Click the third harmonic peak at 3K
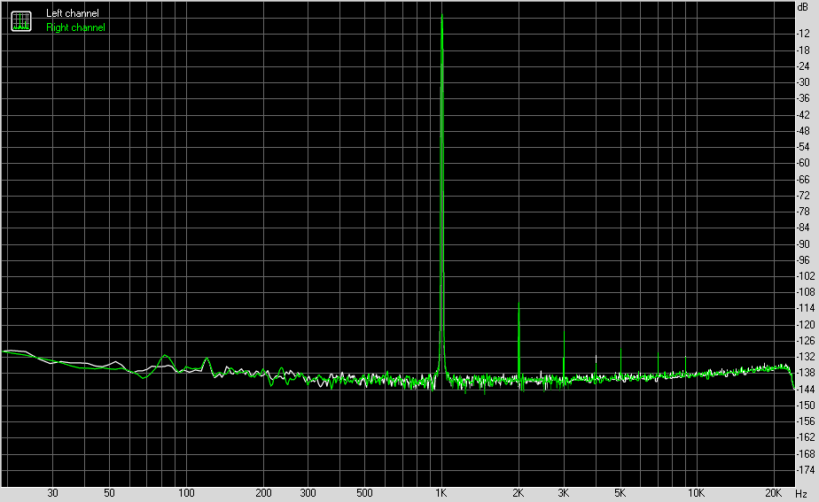Image resolution: width=819 pixels, height=502 pixels. tap(564, 332)
